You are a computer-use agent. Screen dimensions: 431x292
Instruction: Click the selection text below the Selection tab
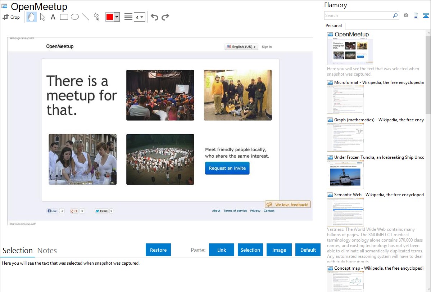[x=71, y=264]
